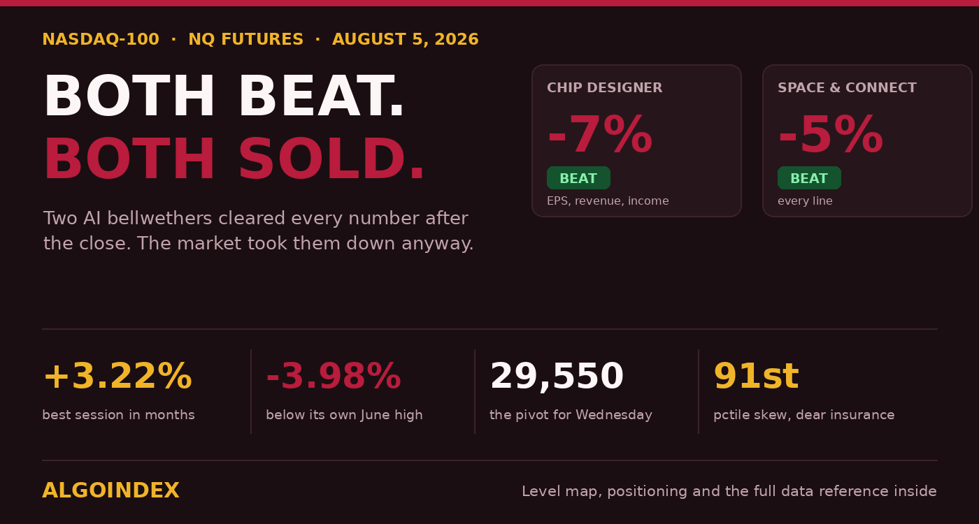Click the red BOTH SOLD. headline
The width and height of the screenshot is (979, 524).
pyautogui.click(x=234, y=161)
